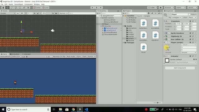This screenshot has width=199, height=112.
Task: Open the File menu
Action: coord(2,4)
